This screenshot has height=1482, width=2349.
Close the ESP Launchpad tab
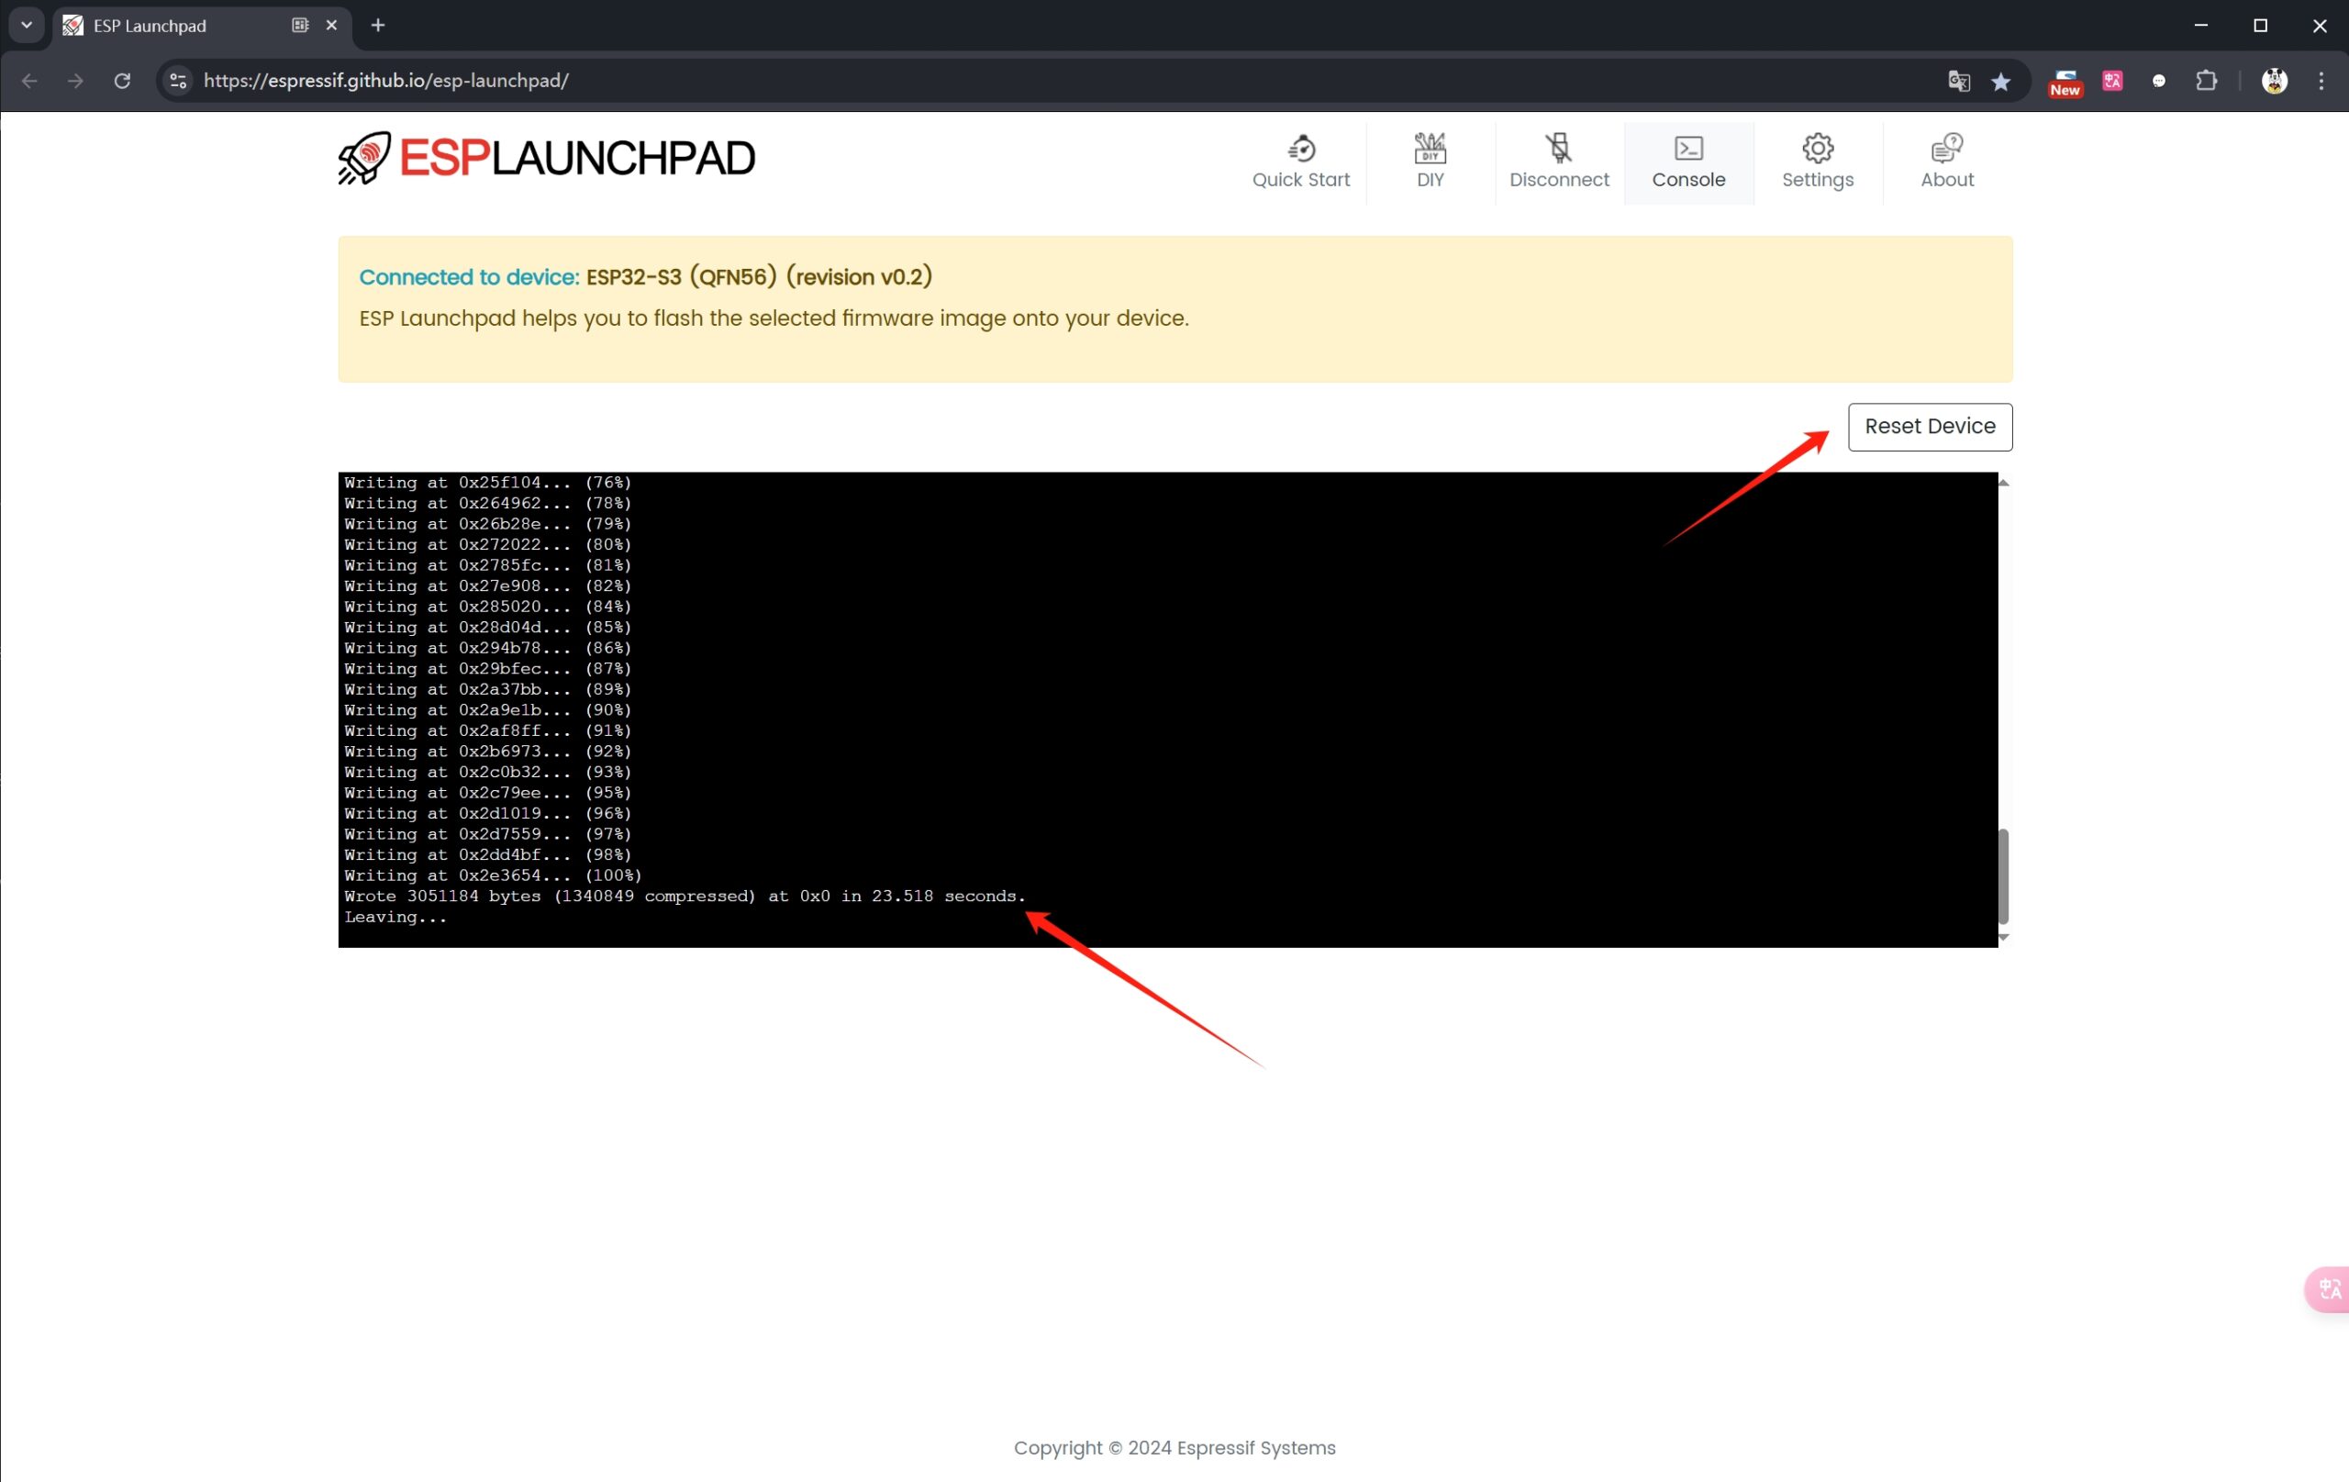click(x=331, y=26)
